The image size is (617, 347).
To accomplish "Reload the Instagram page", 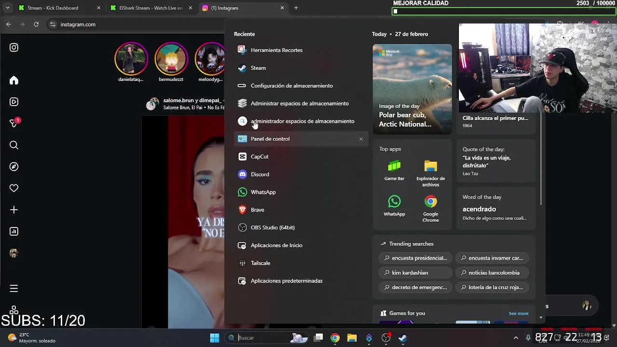I will 36,24.
